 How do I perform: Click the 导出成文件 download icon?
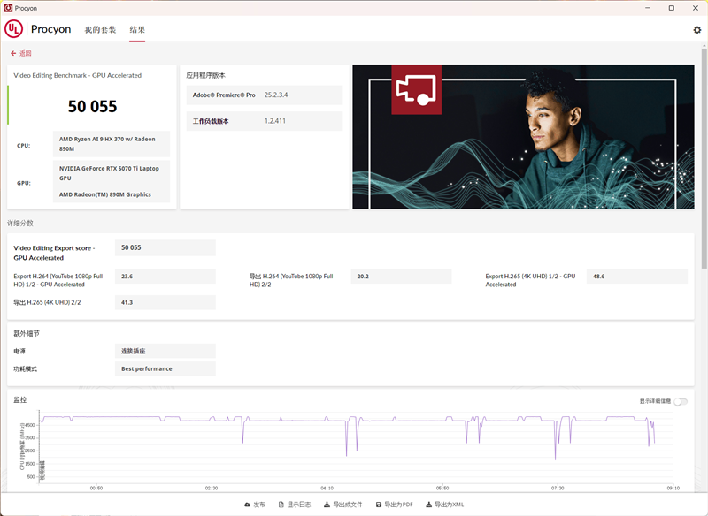[x=327, y=505]
